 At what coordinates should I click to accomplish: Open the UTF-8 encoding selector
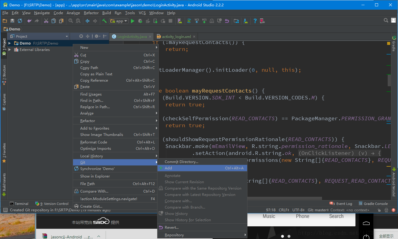coord(299,210)
